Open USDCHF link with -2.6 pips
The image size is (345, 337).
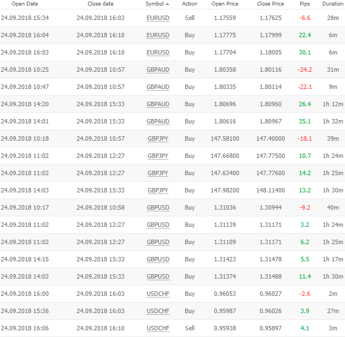[158, 294]
